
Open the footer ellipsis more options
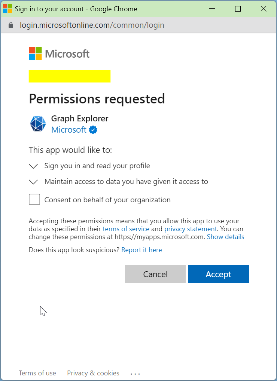coord(135,374)
